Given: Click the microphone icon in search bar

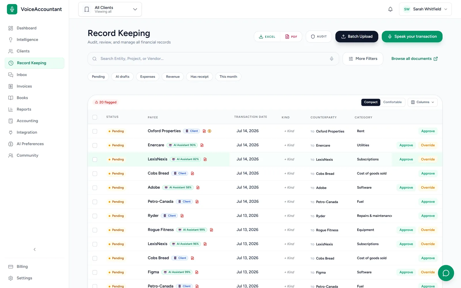Looking at the screenshot, I should tap(332, 59).
